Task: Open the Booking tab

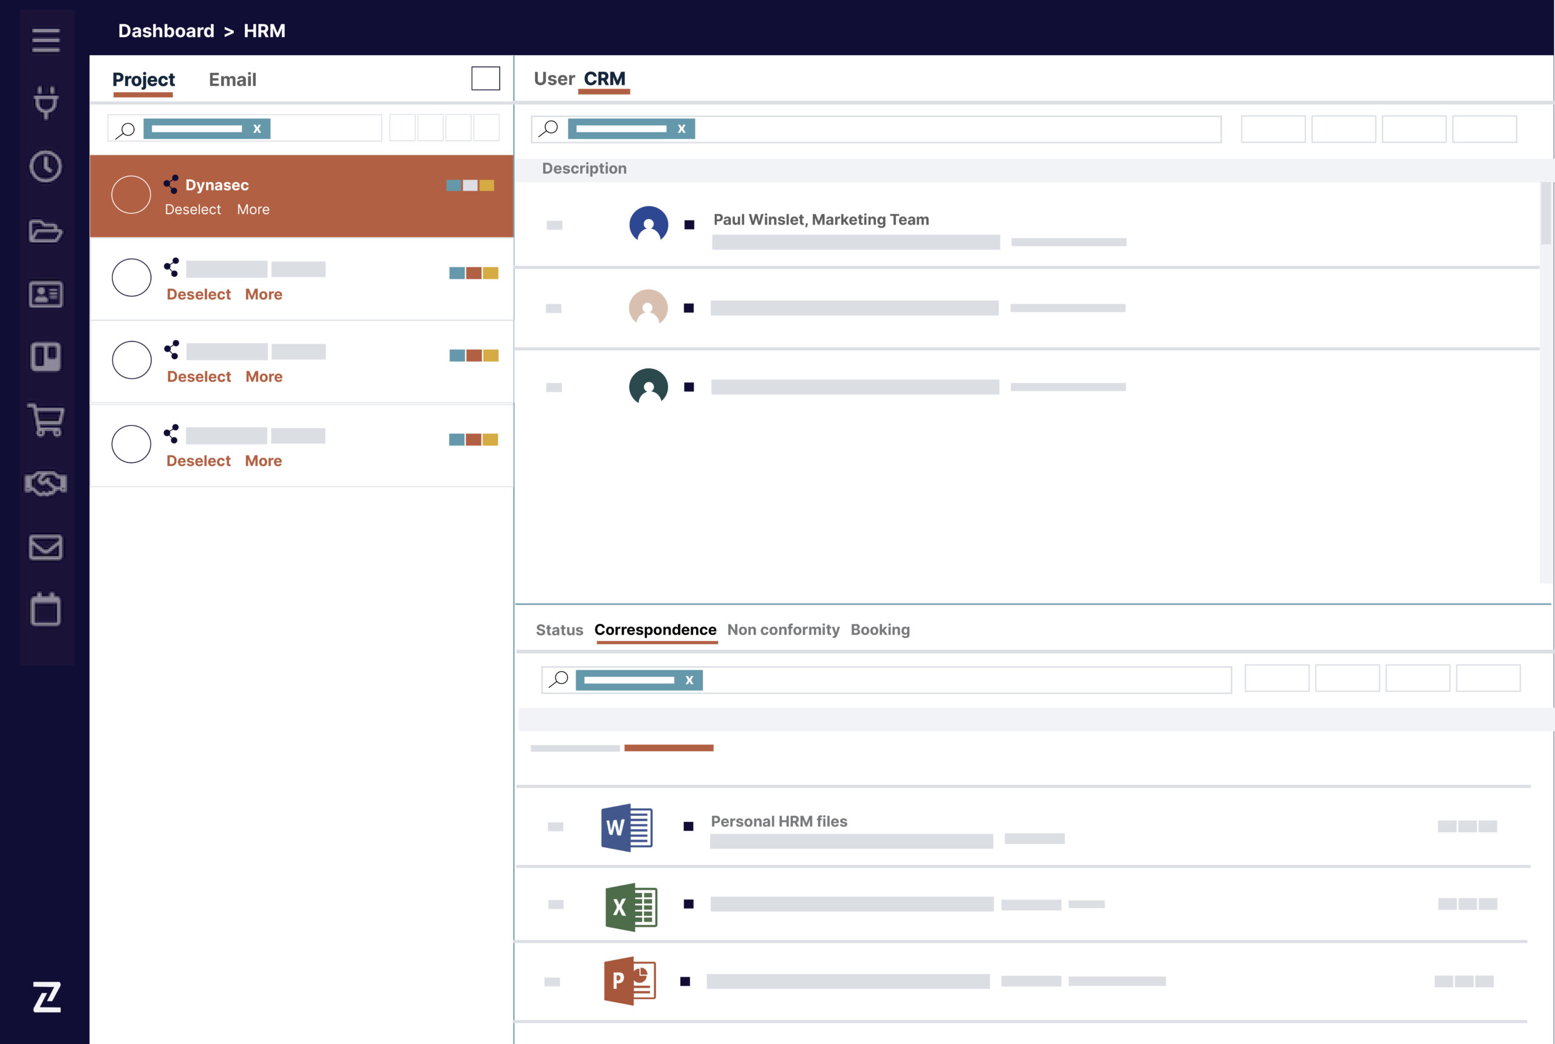Action: 880,630
